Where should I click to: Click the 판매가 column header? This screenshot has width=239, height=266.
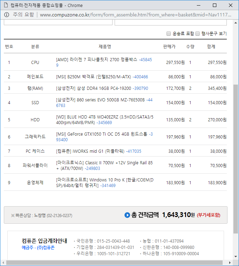[169, 46]
